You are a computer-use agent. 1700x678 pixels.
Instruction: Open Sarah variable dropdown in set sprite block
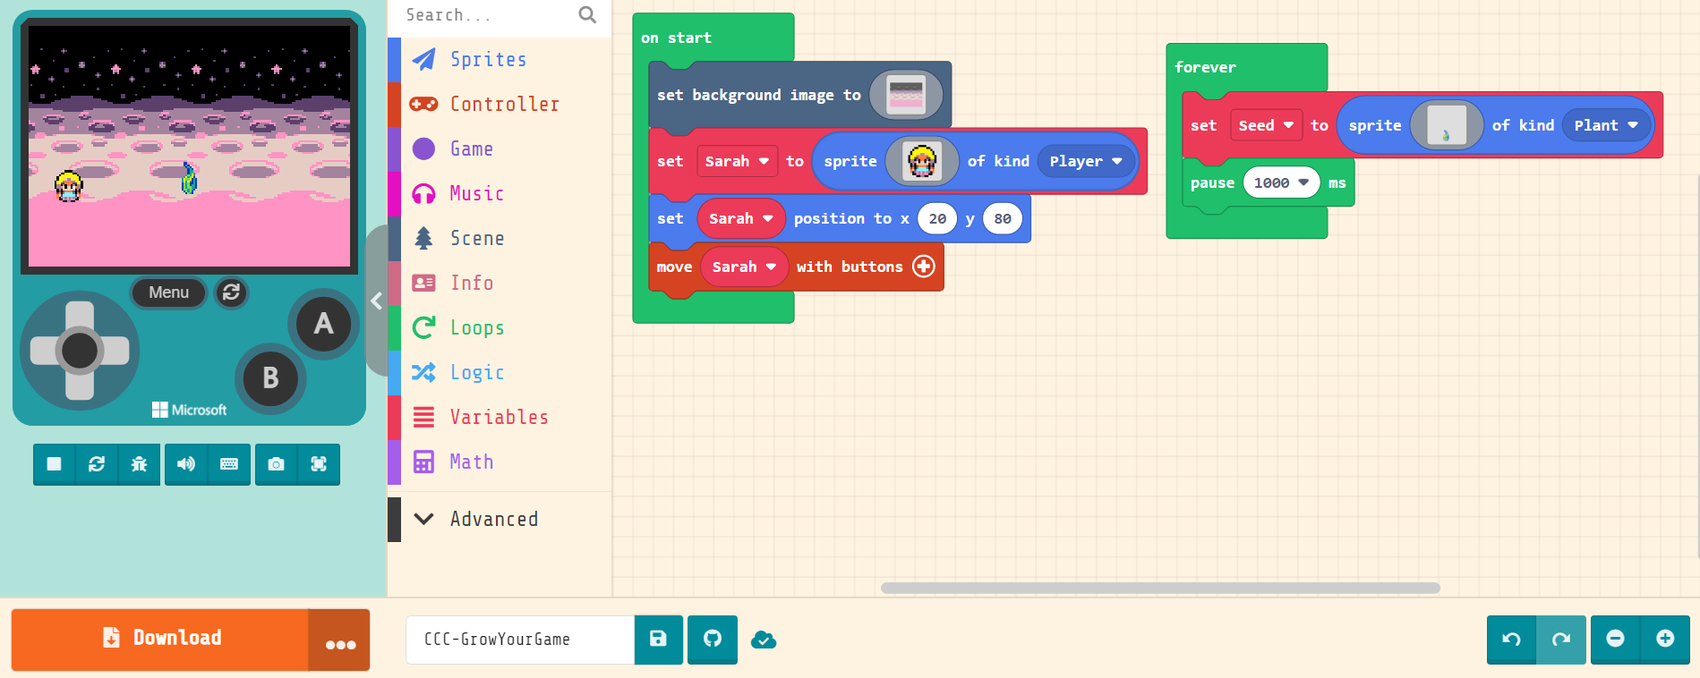pos(737,161)
